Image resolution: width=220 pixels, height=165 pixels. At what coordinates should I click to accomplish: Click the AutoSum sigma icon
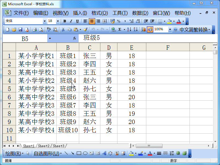[x=120, y=30]
